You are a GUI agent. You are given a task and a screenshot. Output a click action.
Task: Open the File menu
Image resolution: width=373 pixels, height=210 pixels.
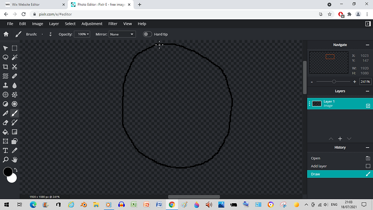tap(10, 24)
